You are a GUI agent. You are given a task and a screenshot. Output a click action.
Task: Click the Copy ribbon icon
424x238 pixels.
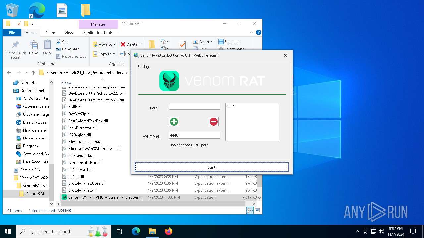coord(33,47)
